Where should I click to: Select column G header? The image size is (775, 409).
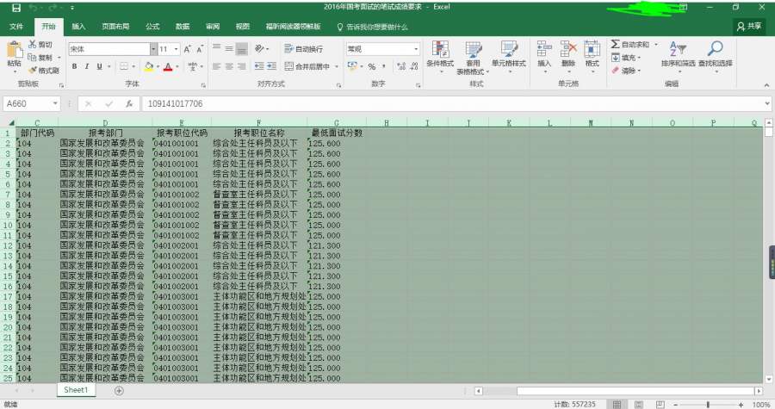(x=336, y=122)
